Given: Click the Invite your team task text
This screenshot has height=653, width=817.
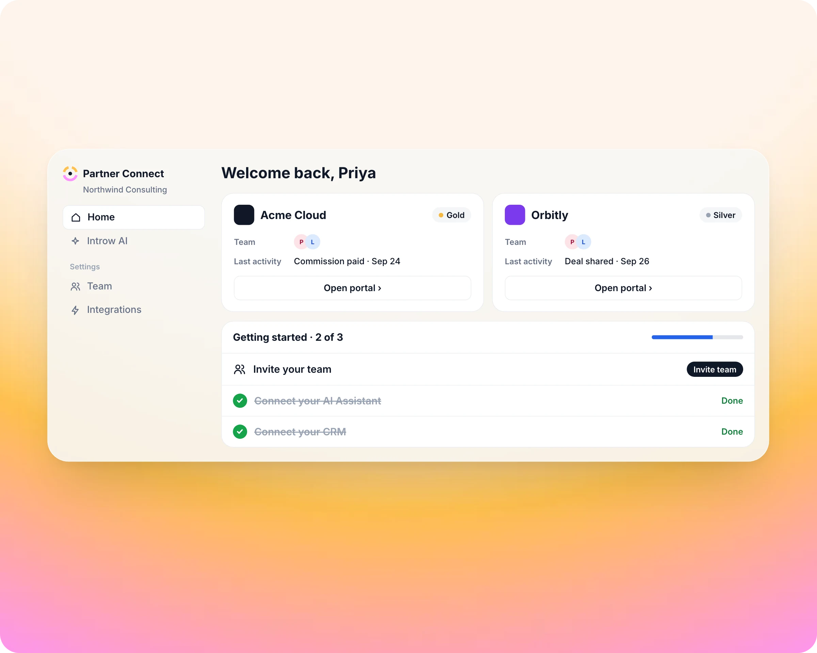Looking at the screenshot, I should [x=292, y=369].
